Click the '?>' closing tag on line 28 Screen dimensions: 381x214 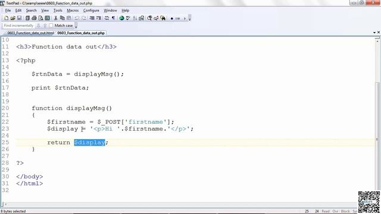[x=20, y=163]
